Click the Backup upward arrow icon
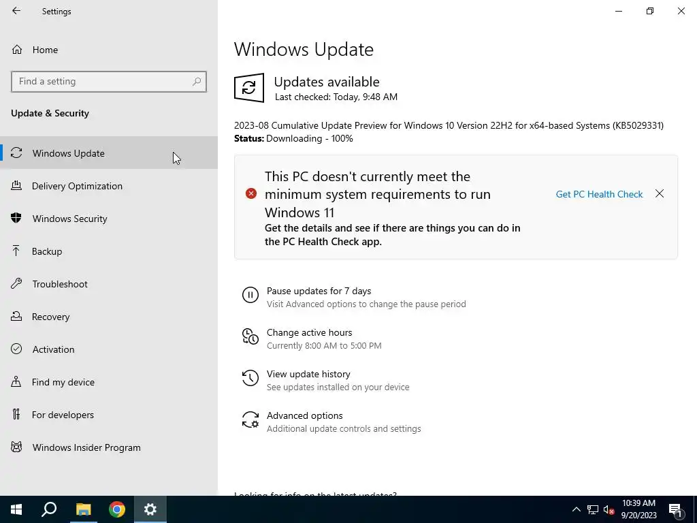This screenshot has width=697, height=523. tap(16, 251)
